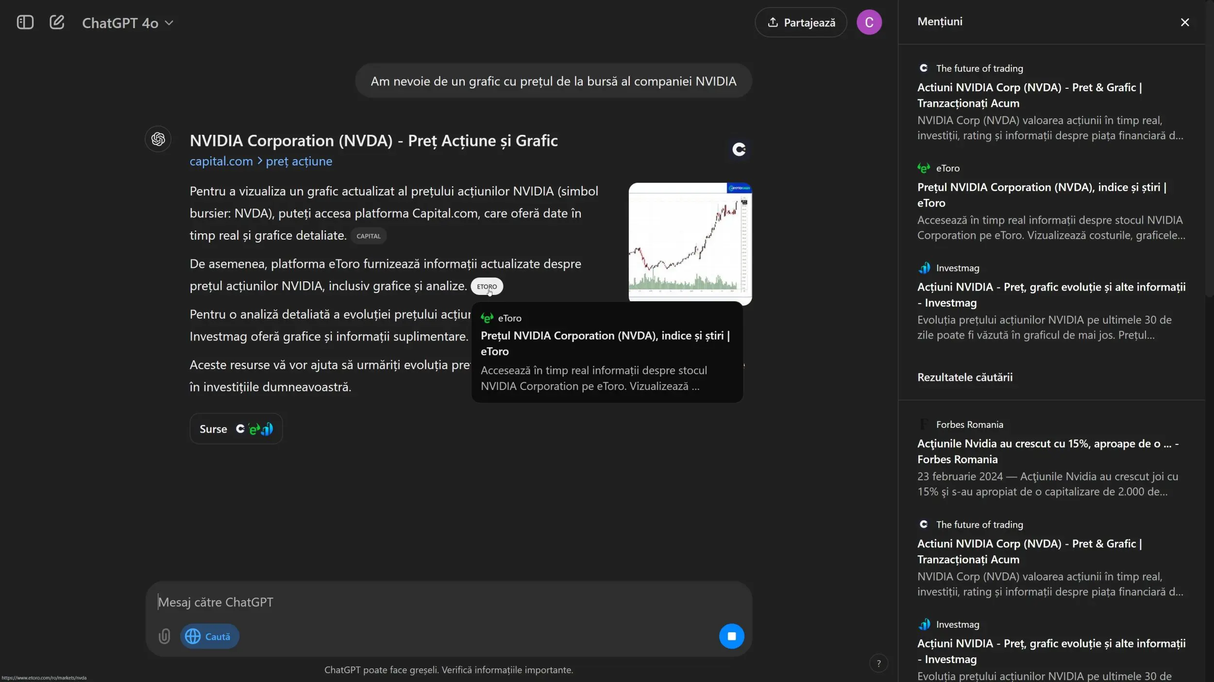The width and height of the screenshot is (1214, 682).
Task: Start a new chat with the edit icon
Action: tap(57, 22)
